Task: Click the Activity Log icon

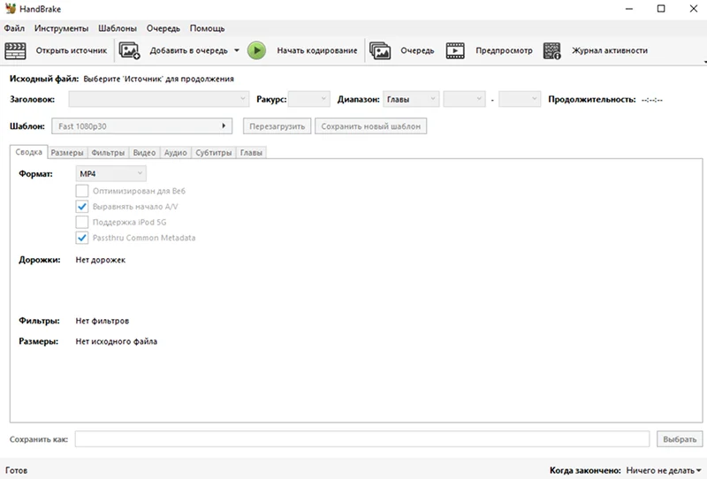Action: pos(551,50)
